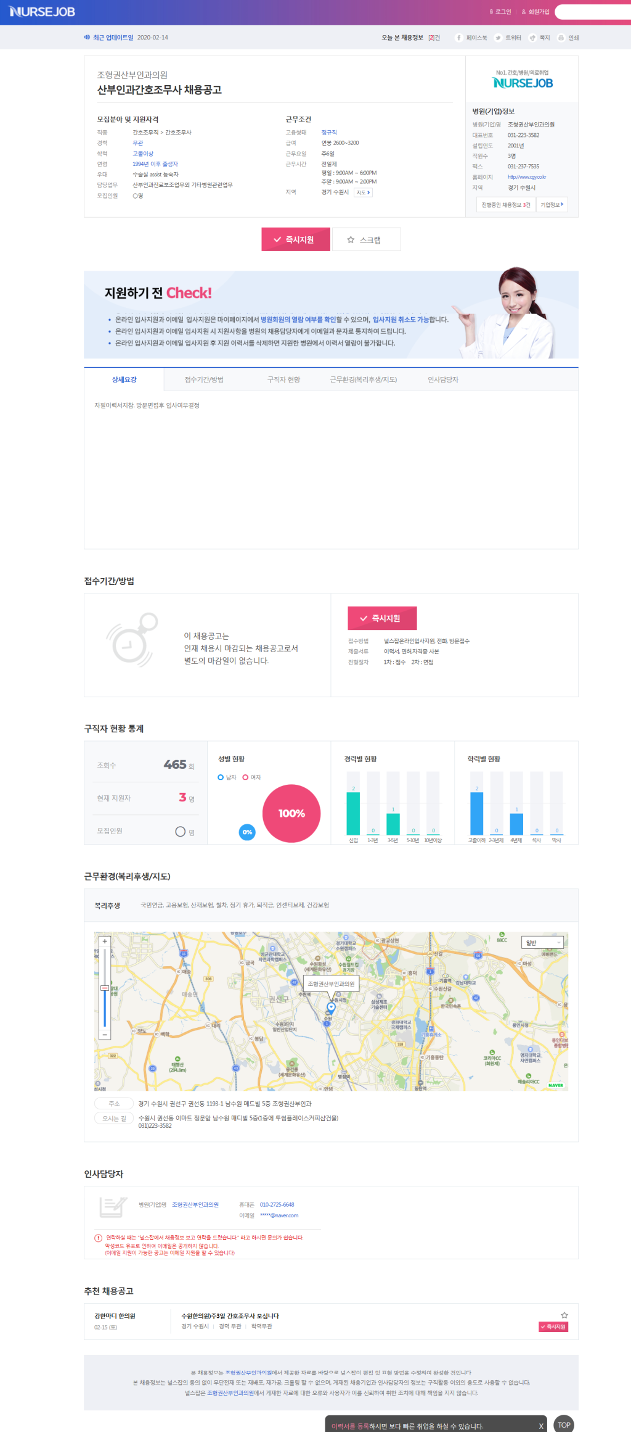The image size is (631, 1432).
Task: Click the blue location marker on the map
Action: click(x=331, y=1008)
